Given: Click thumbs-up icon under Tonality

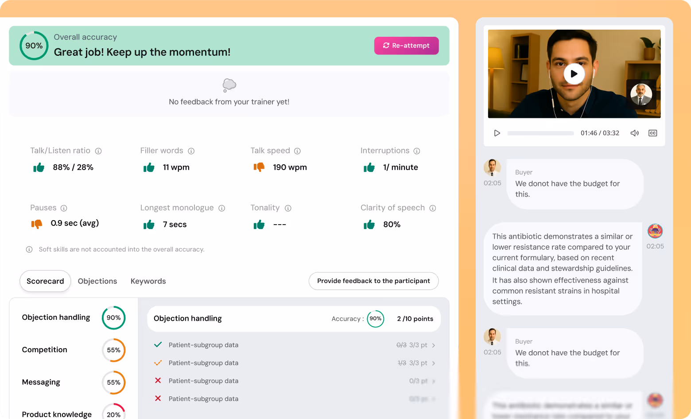Looking at the screenshot, I should click(x=259, y=225).
